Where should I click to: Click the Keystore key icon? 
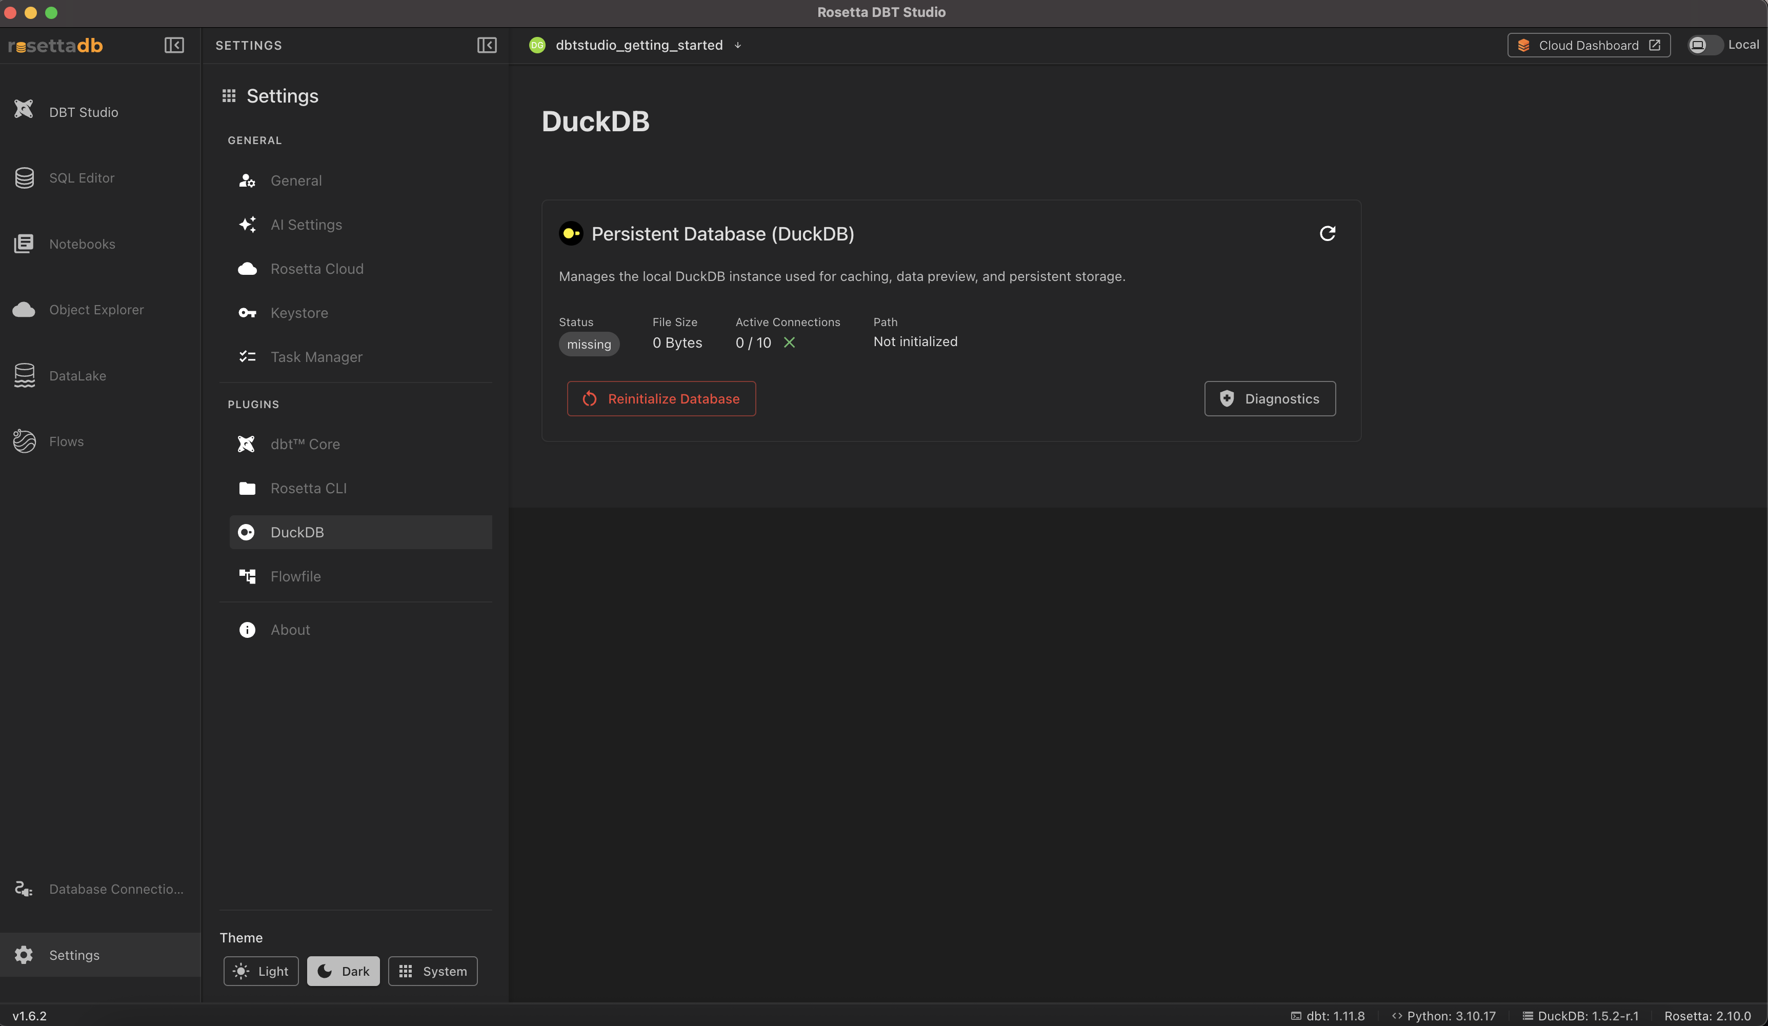point(247,313)
